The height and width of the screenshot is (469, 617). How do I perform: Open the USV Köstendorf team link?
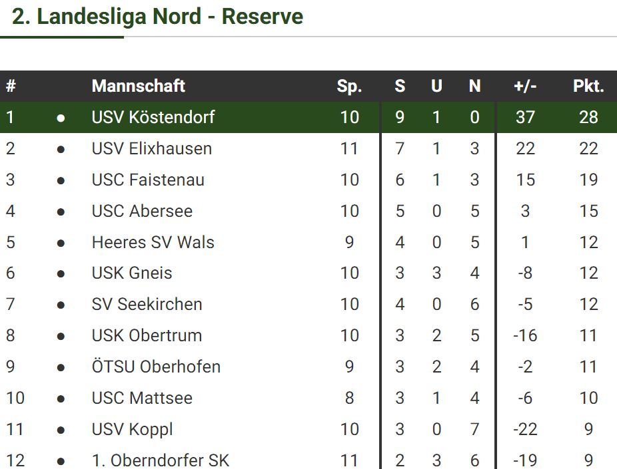coord(153,118)
